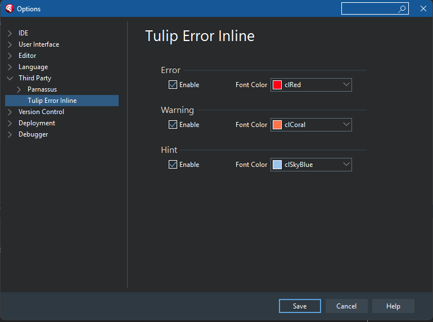Click the RAD Studio logo icon
The height and width of the screenshot is (322, 433).
9,8
